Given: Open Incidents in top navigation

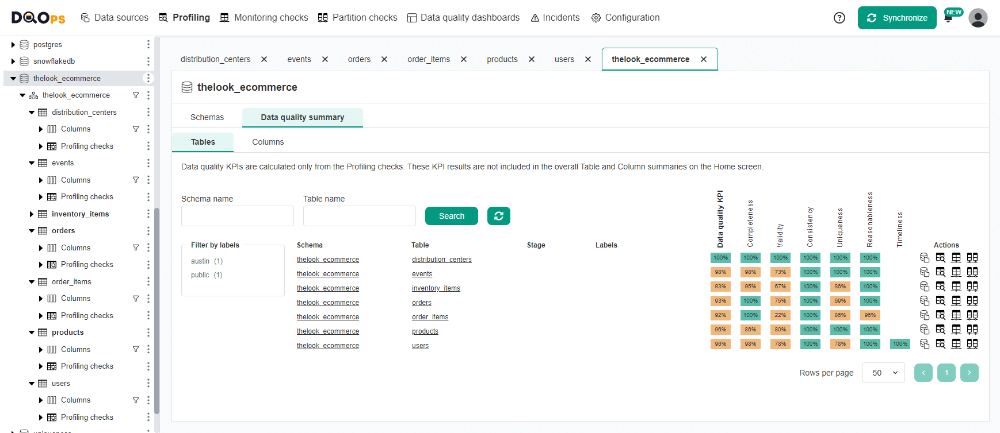Looking at the screenshot, I should click(x=555, y=18).
